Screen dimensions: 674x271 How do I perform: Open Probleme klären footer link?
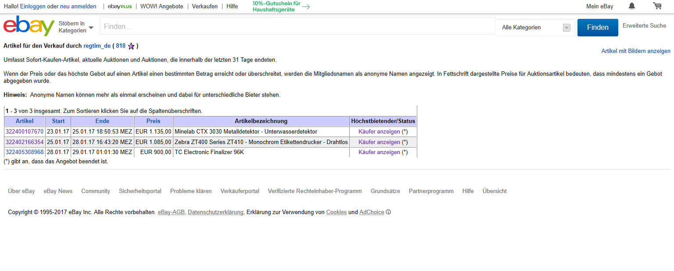pos(191,191)
